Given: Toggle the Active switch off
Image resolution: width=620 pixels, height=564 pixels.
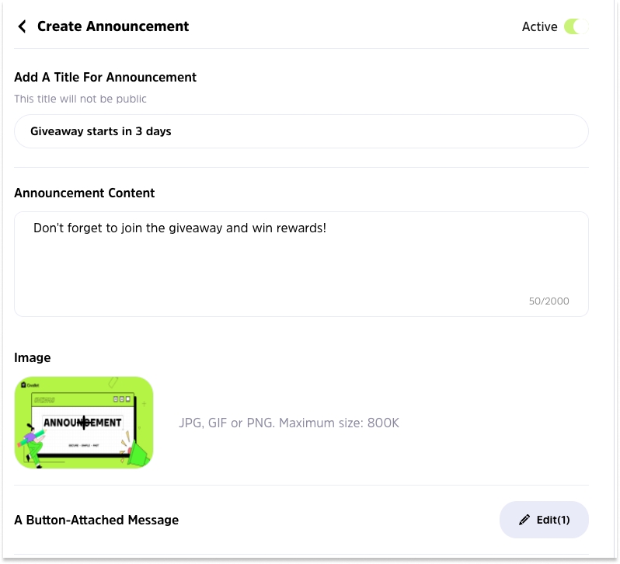Looking at the screenshot, I should pos(576,26).
